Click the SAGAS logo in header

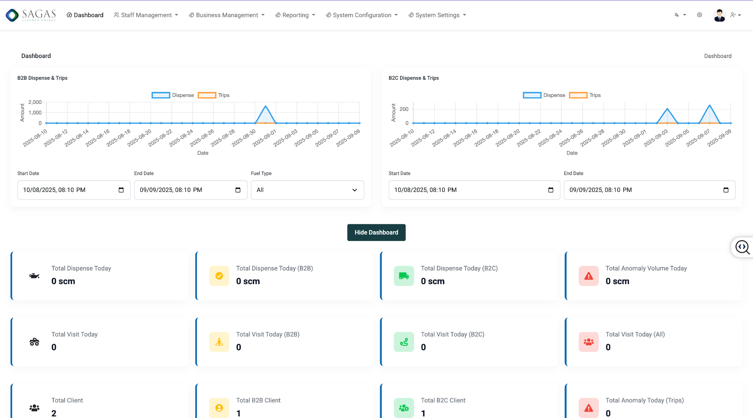pos(31,15)
